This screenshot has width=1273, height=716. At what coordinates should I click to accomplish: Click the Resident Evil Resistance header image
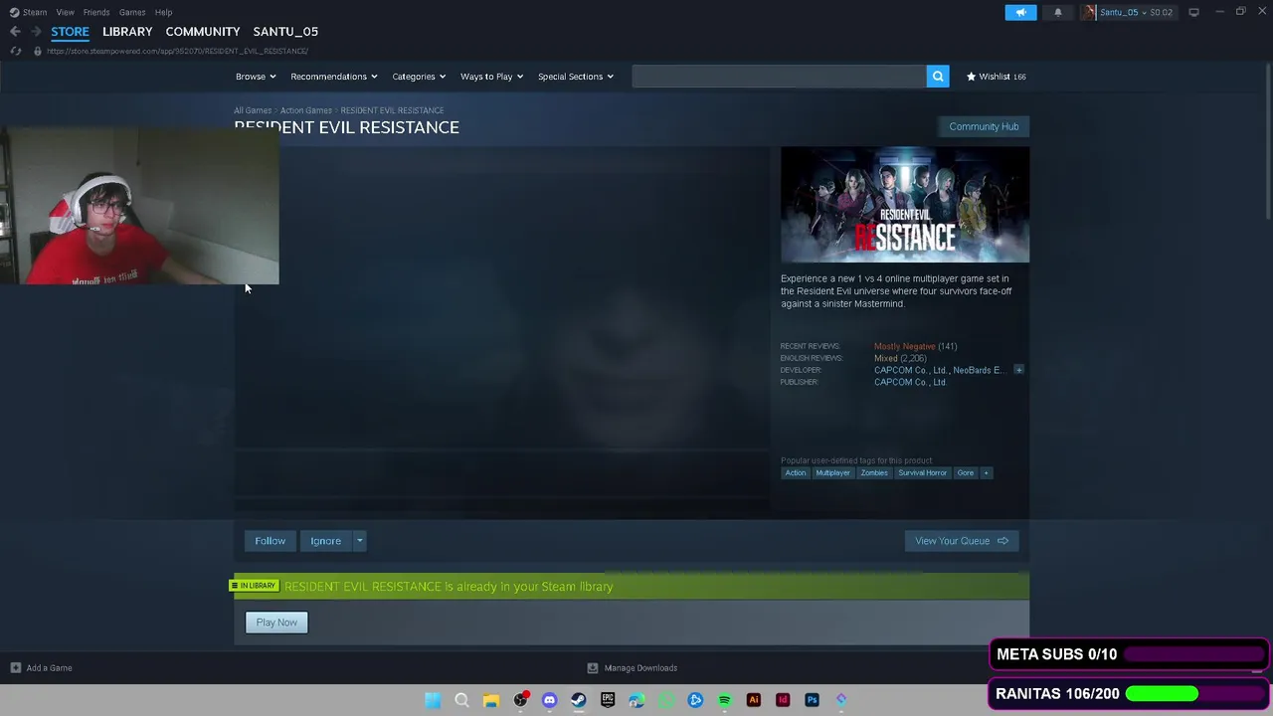click(x=905, y=205)
